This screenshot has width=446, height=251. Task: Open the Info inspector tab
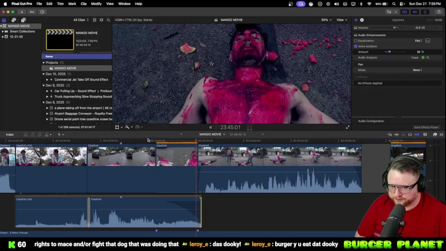pos(362,20)
